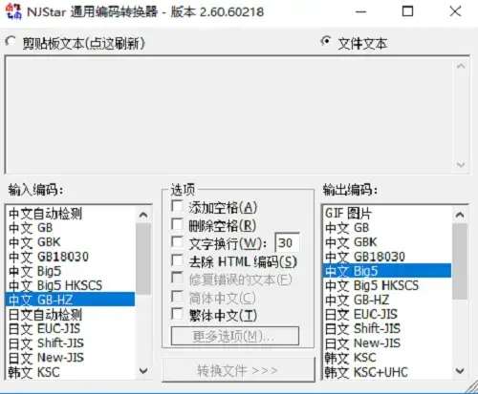This screenshot has height=394, width=478.
Task: Click the text area scroll down arrow
Action: 461,165
